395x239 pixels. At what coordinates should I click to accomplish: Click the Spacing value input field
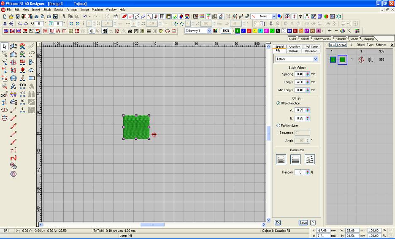(x=300, y=74)
